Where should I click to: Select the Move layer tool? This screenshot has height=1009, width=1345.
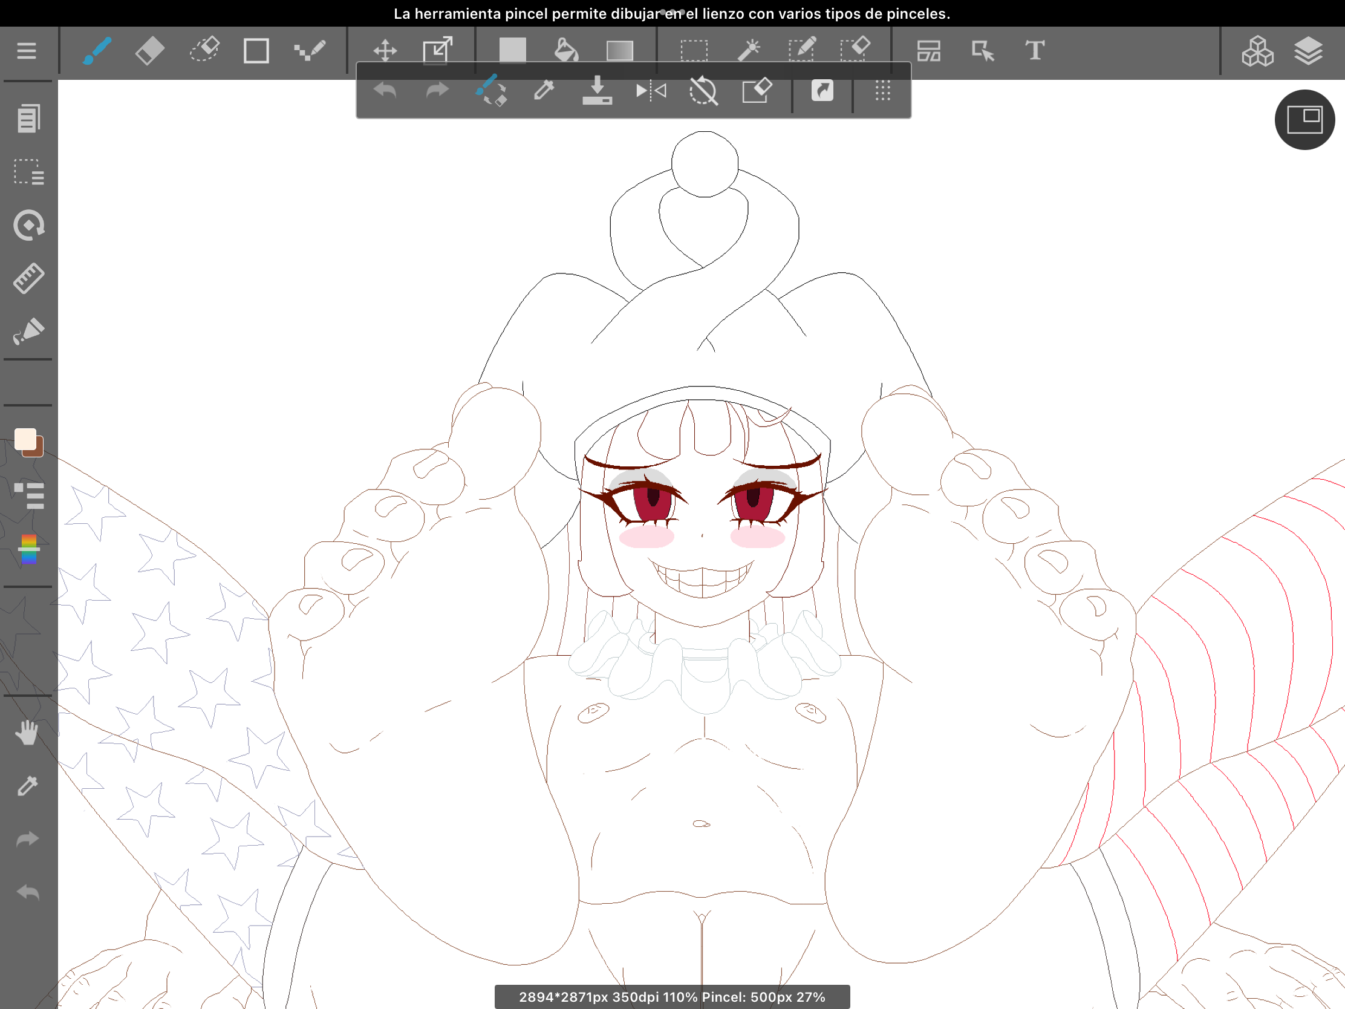[x=385, y=50]
